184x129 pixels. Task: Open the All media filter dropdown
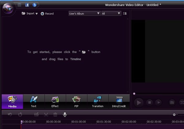tap(111, 13)
